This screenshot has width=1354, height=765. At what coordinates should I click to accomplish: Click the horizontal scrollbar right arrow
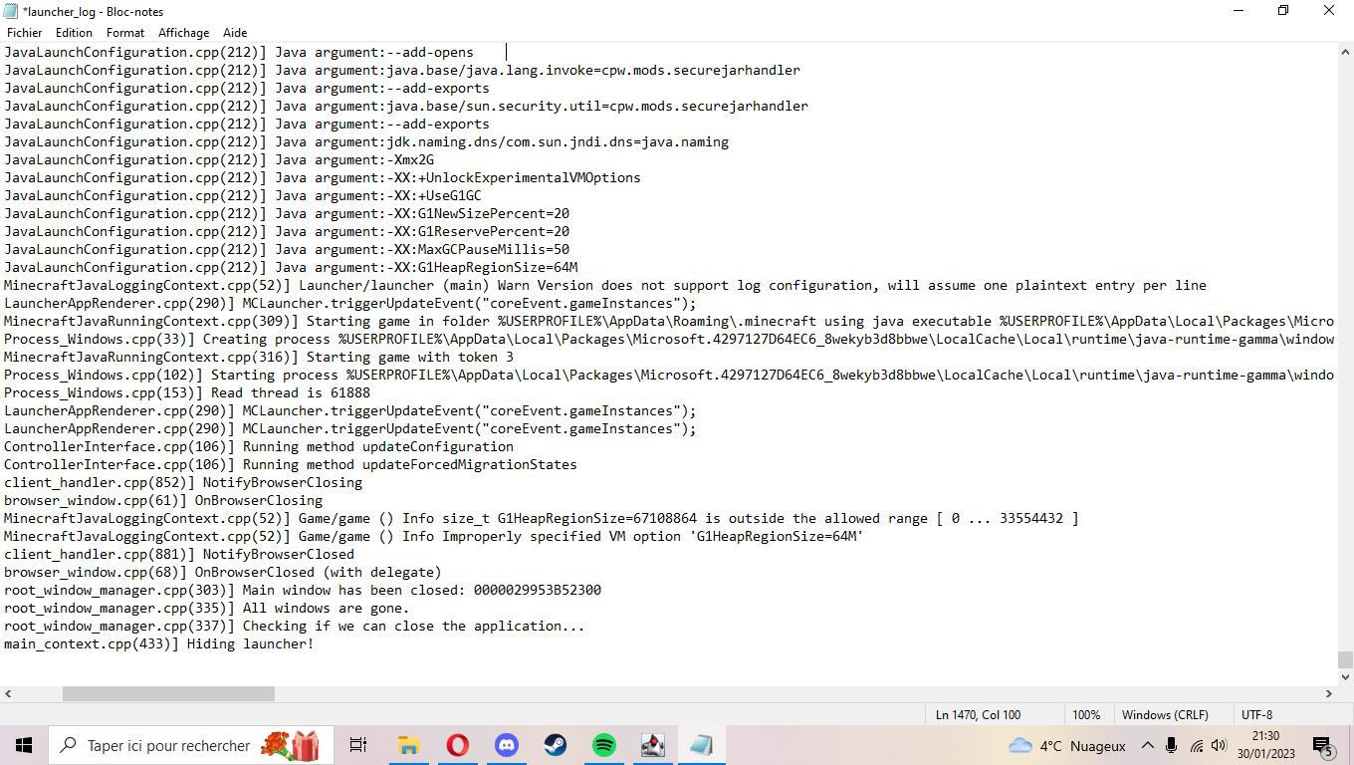click(1328, 693)
